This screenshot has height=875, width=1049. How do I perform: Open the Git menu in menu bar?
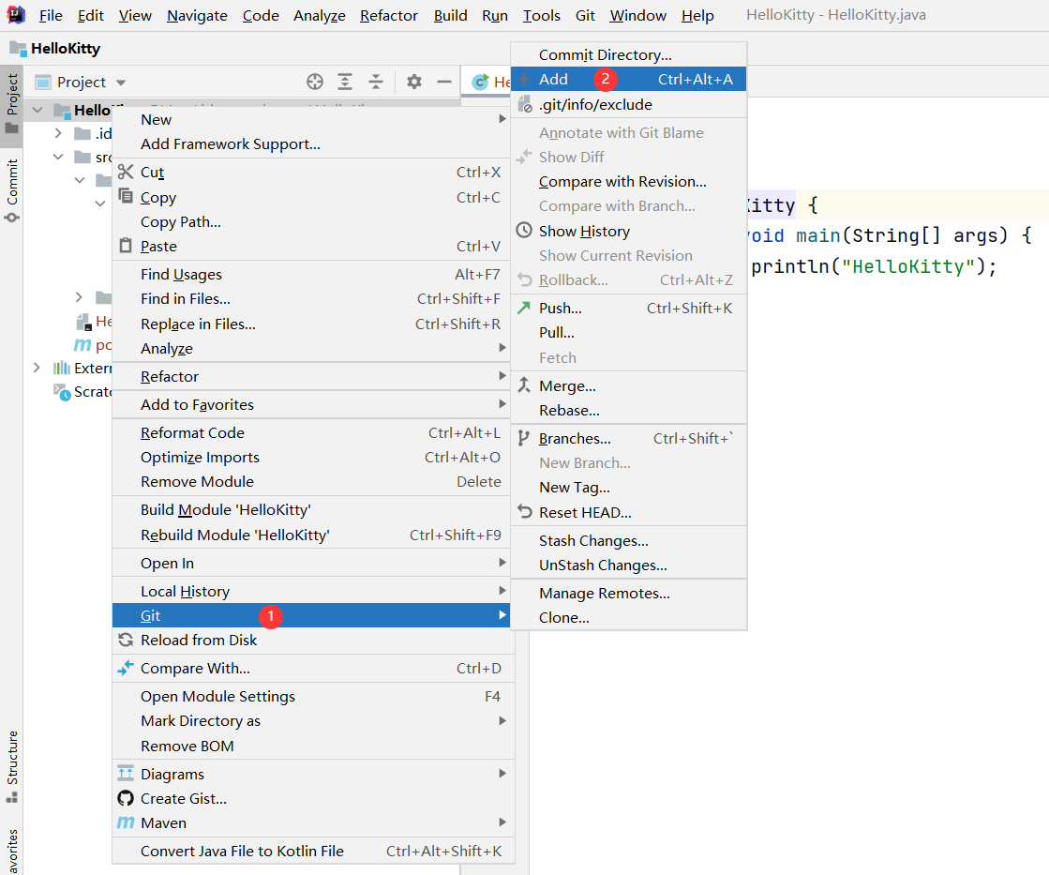585,15
